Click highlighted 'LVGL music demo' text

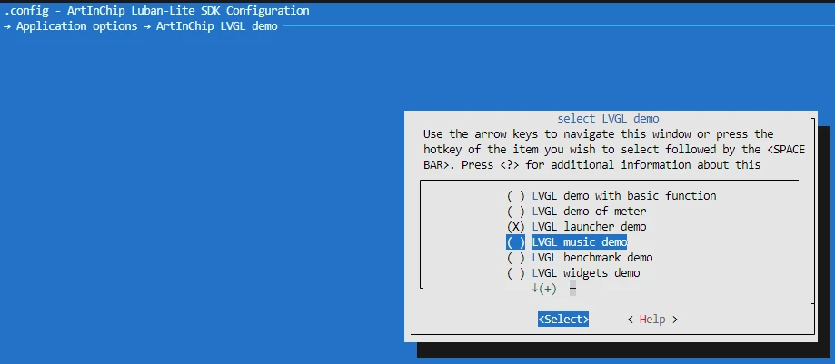click(x=580, y=242)
